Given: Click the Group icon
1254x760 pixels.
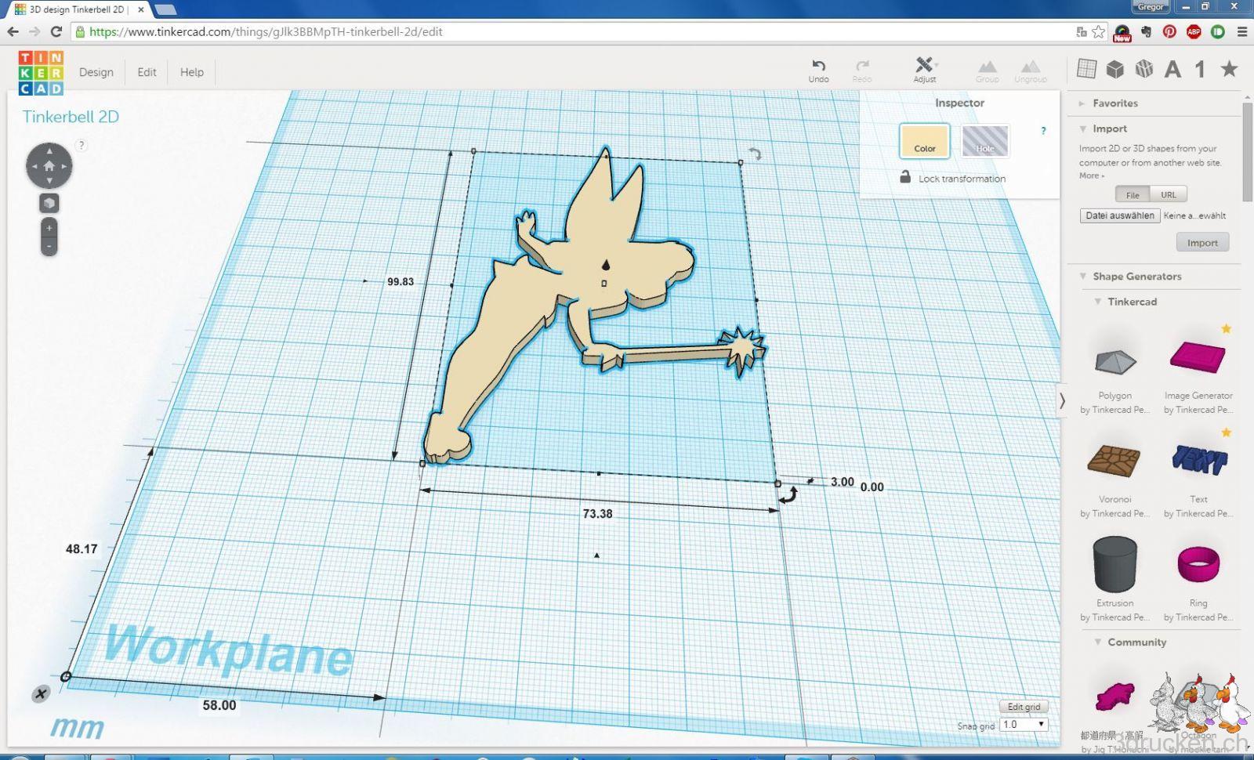Looking at the screenshot, I should click(987, 69).
